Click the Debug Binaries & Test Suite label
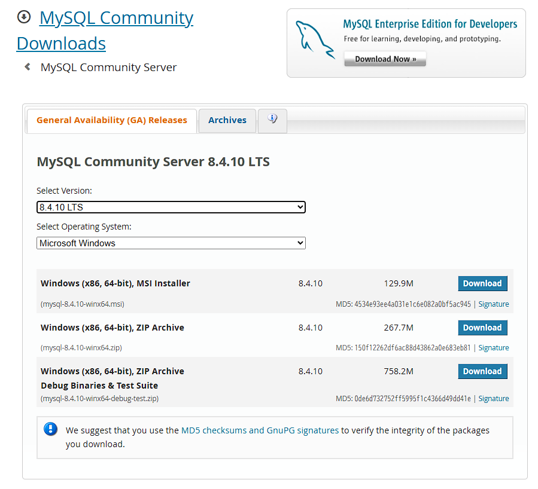538x489 pixels. 99,386
